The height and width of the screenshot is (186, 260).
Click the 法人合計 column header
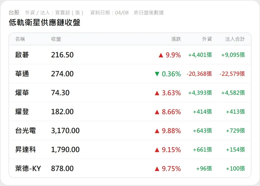[235, 39]
